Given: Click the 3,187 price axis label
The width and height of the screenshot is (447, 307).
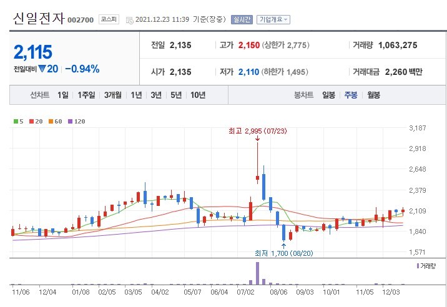Looking at the screenshot, I should (418, 128).
